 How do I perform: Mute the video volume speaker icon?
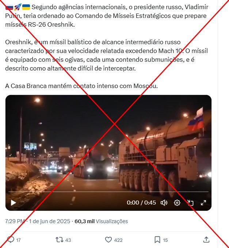(164, 203)
